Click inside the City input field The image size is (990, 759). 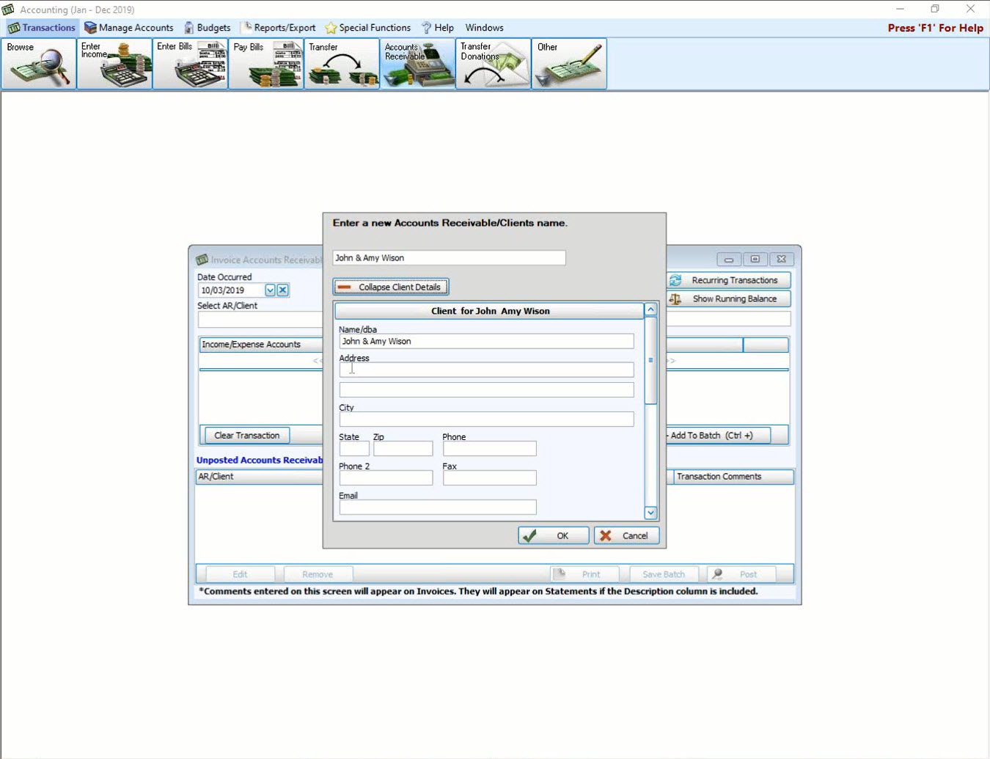[x=486, y=418]
